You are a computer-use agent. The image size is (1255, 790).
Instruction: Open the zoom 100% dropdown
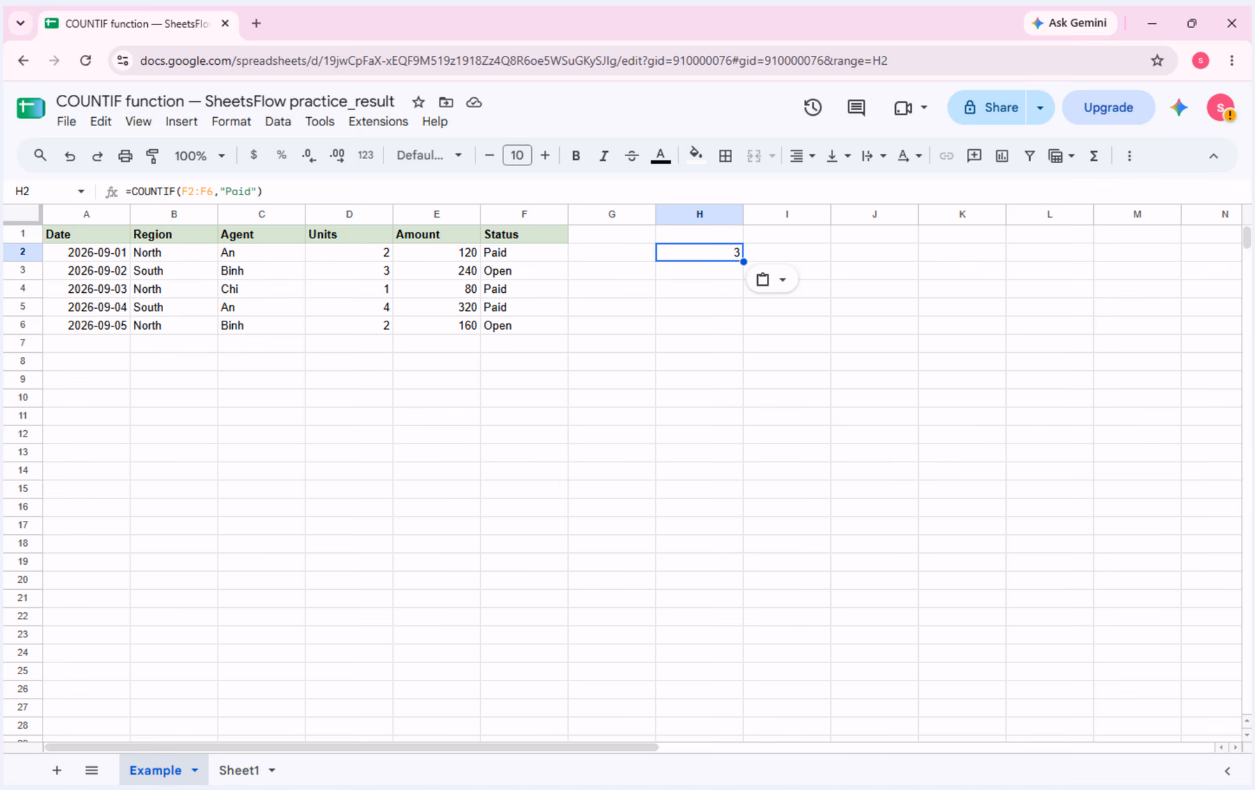(199, 155)
